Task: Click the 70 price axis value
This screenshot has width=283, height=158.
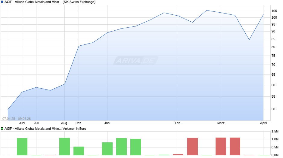Action: 273,65
